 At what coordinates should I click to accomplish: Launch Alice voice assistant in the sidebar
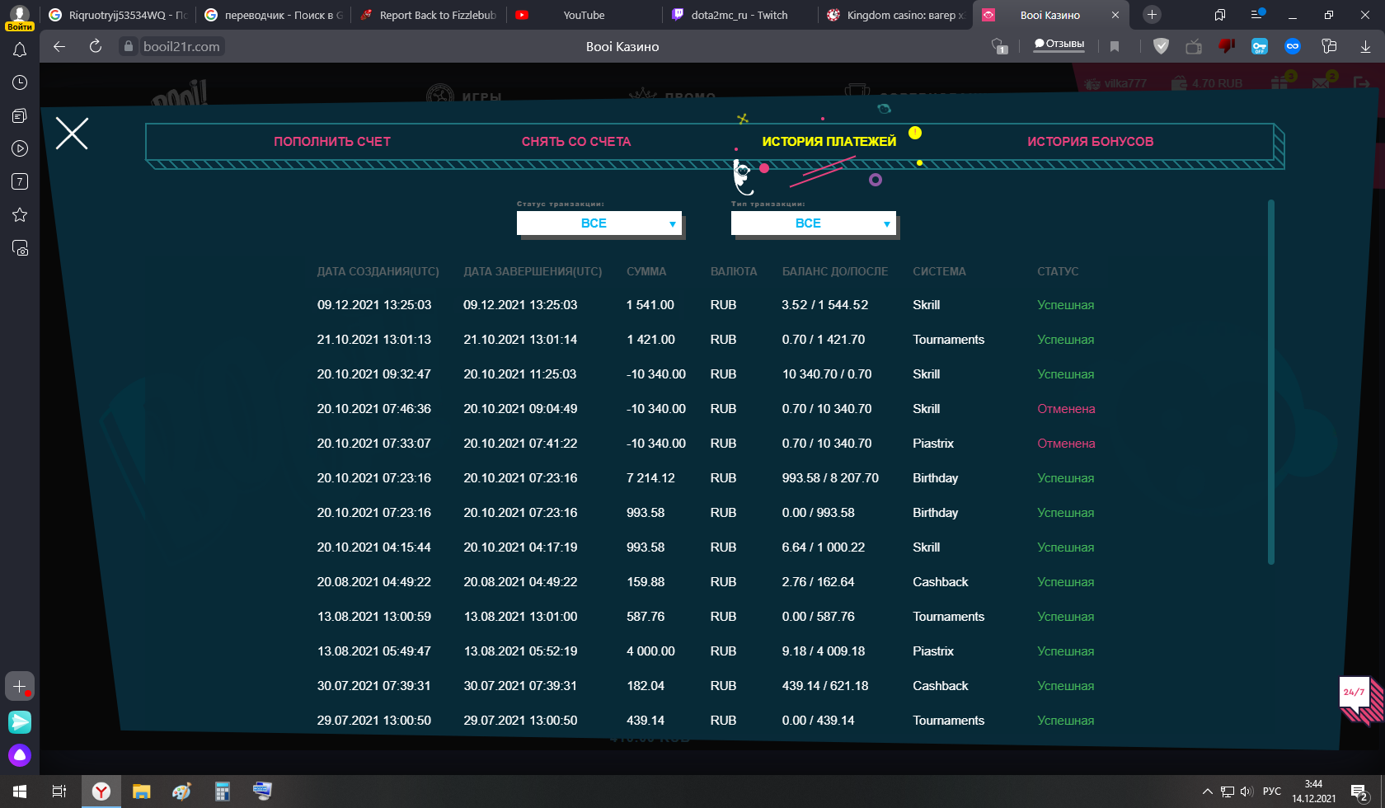[x=20, y=754]
